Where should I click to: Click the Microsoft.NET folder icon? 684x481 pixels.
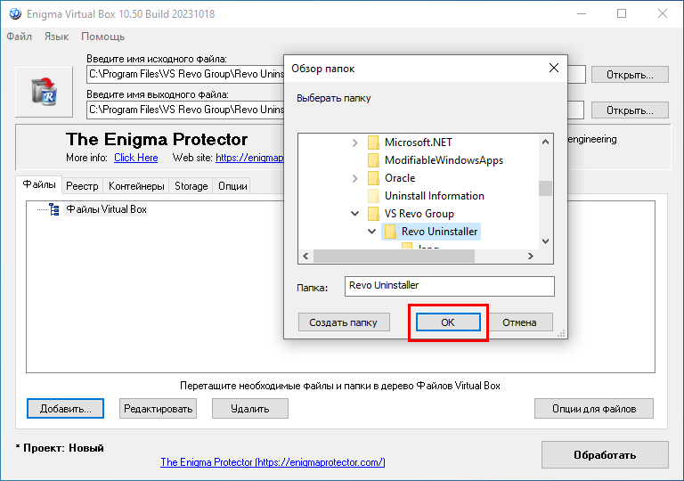pyautogui.click(x=373, y=143)
